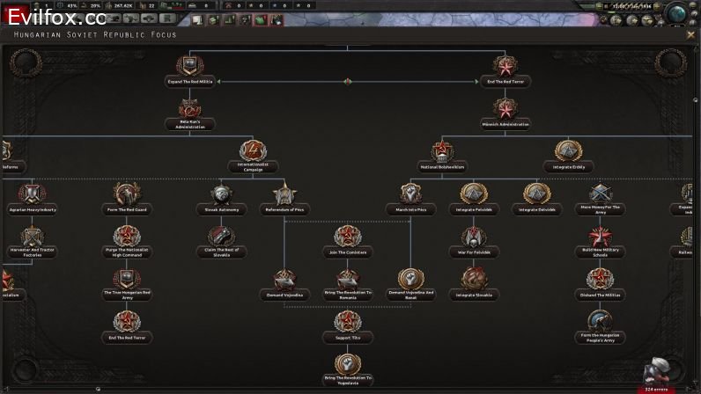Image resolution: width=701 pixels, height=394 pixels.
Task: Click mutually exclusive marker between top focuses
Action: click(348, 81)
